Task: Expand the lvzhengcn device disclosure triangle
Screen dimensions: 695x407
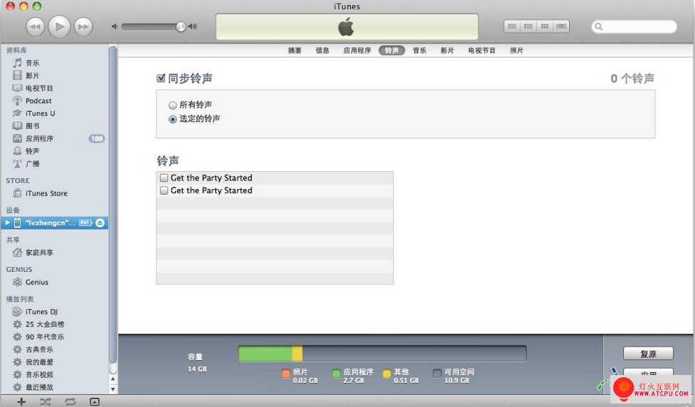Action: coord(8,223)
